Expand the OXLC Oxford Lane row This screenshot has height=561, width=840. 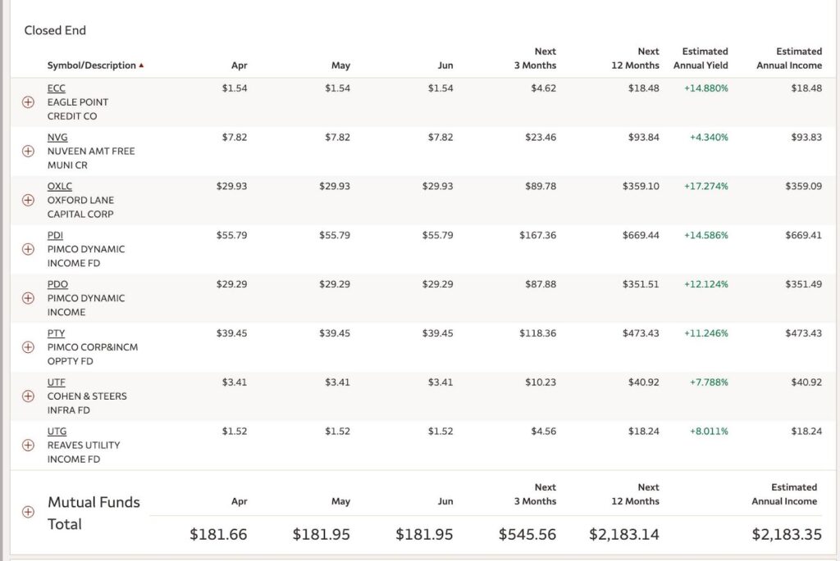pyautogui.click(x=28, y=200)
